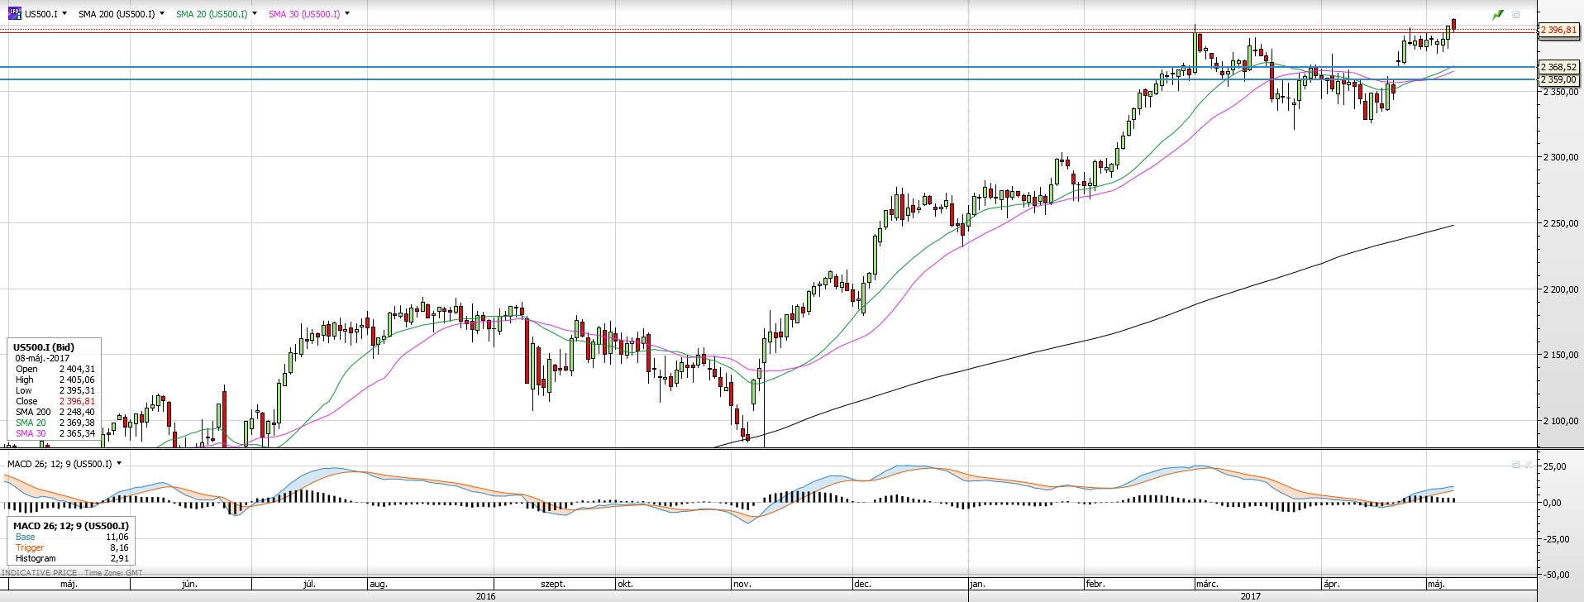The height and width of the screenshot is (602, 1584).
Task: Click the SMA 20 2 369,38 row
Action: 55,423
